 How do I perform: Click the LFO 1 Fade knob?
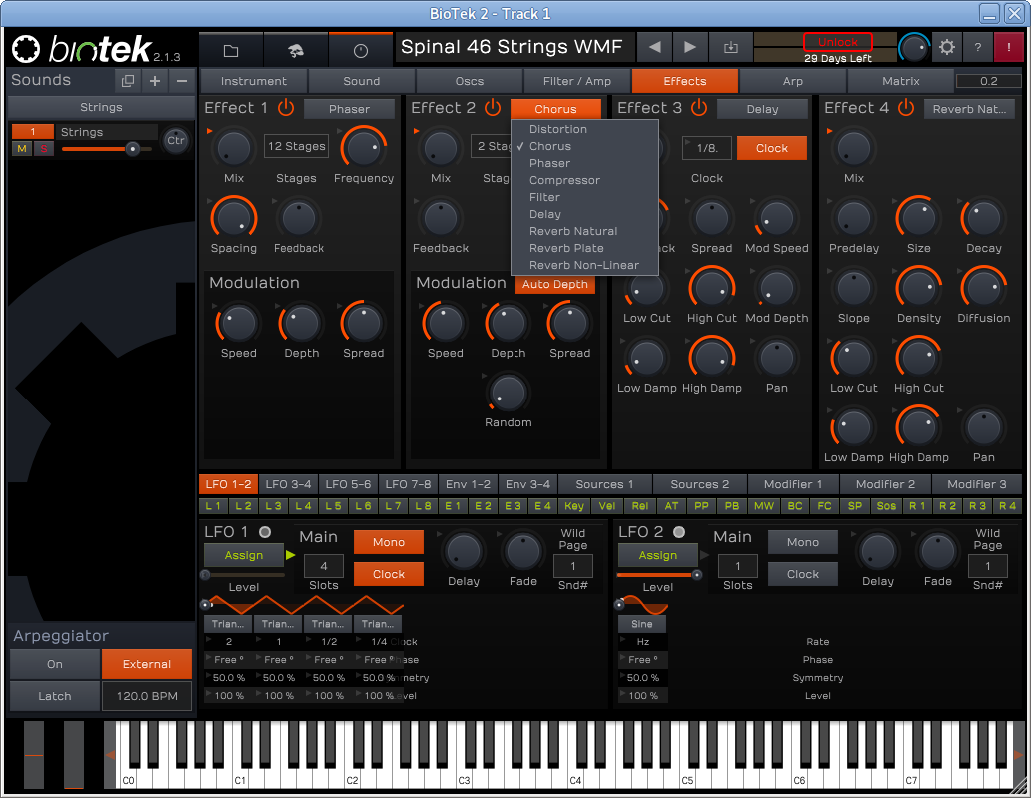[522, 552]
